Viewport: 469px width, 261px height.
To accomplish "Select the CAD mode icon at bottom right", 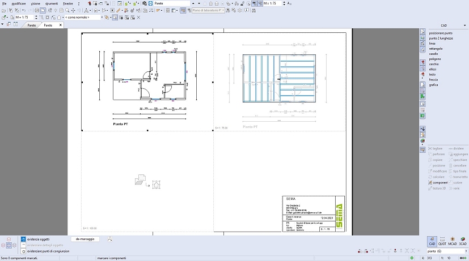I will [x=432, y=241].
